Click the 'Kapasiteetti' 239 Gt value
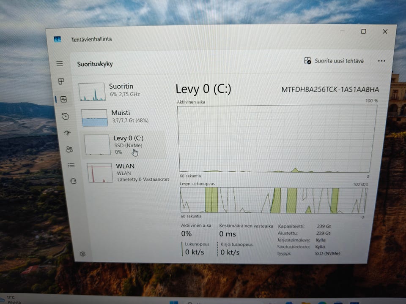This screenshot has height=304, width=406. click(x=324, y=226)
